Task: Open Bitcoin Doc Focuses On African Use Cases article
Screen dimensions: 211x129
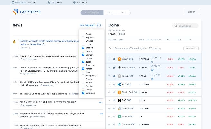Action: 48,56
